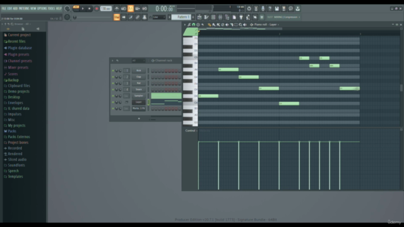404x227 pixels.
Task: Open piano roll options menu arrow
Action: [185, 25]
